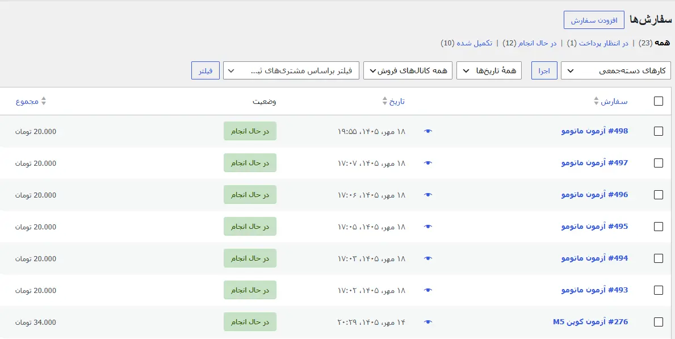
Task: Open order #494 آزمون ماتومو
Action: click(x=594, y=258)
